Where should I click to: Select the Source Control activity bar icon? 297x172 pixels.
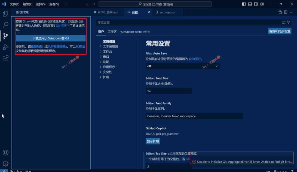point(5,36)
